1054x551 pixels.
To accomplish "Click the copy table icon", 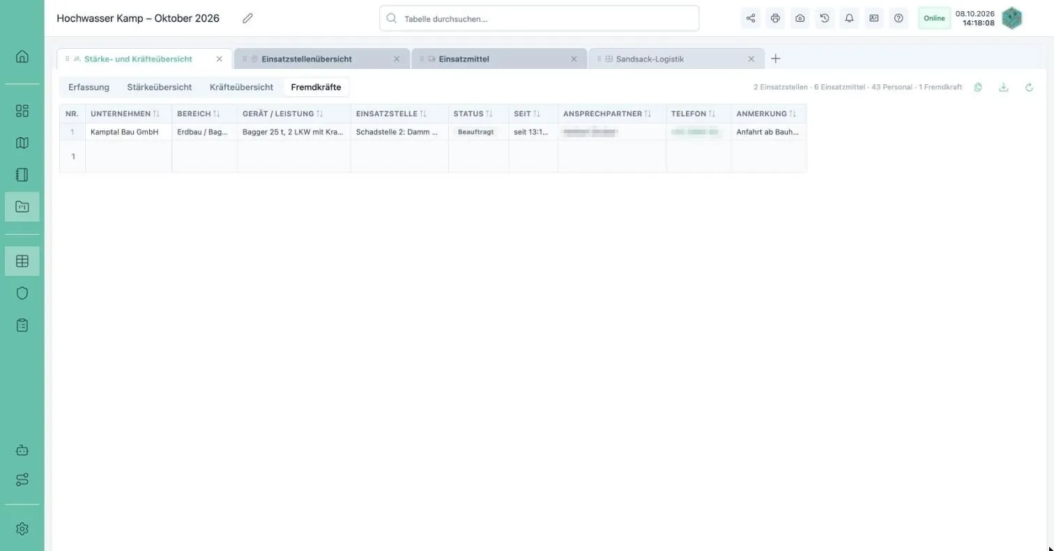I will pos(979,87).
